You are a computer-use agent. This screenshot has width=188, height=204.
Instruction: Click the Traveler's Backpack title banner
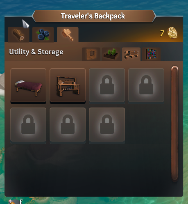[x=94, y=16]
